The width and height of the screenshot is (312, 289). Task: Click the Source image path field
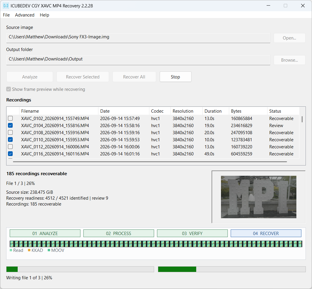138,38
